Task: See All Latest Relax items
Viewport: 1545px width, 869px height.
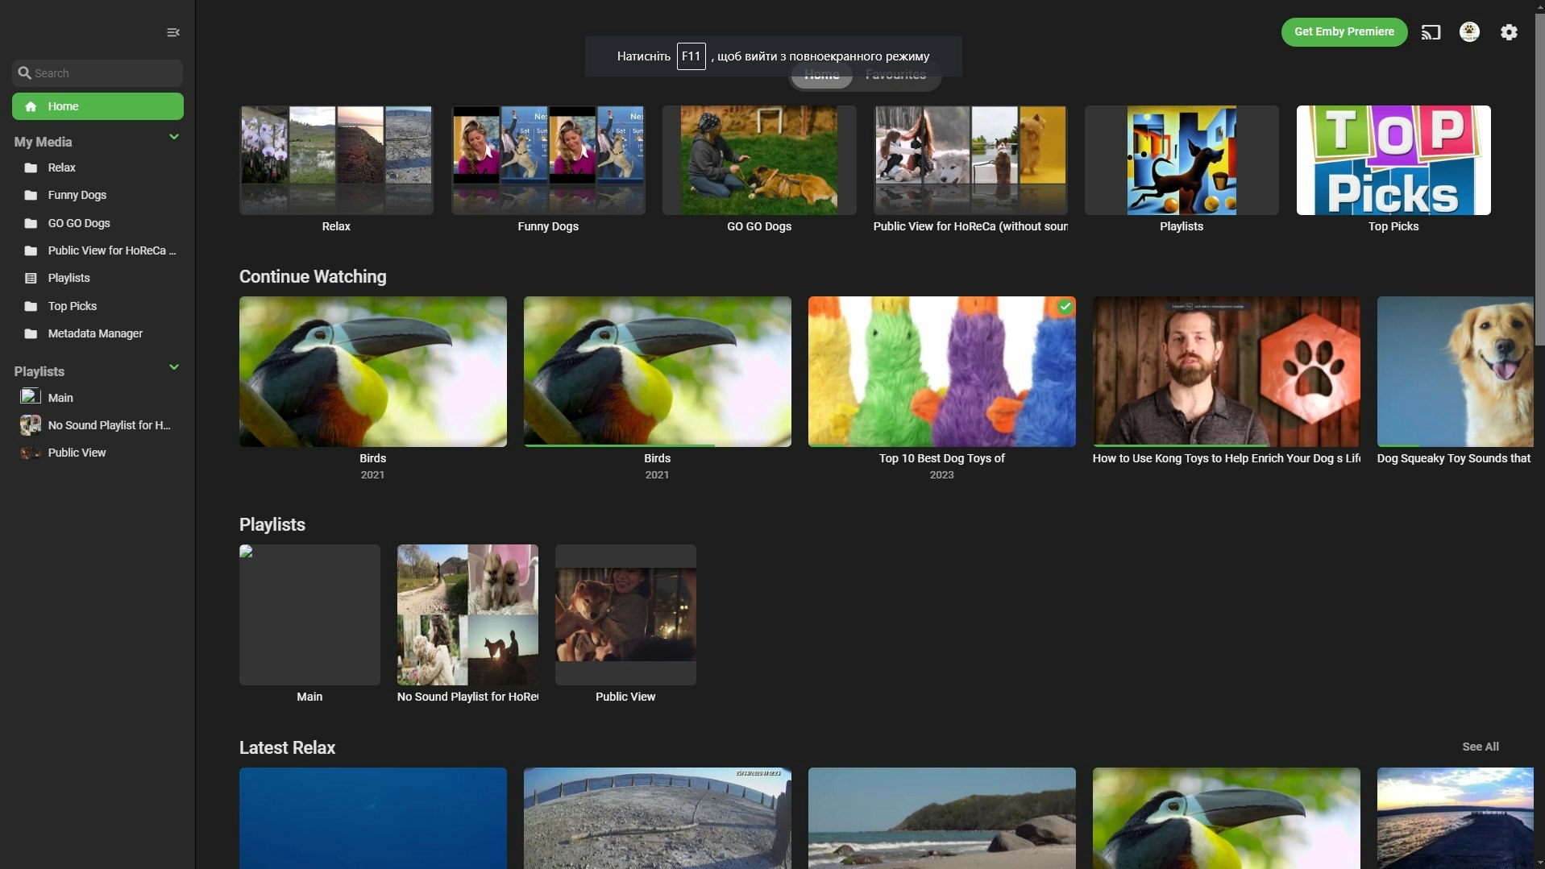Action: pyautogui.click(x=1481, y=747)
